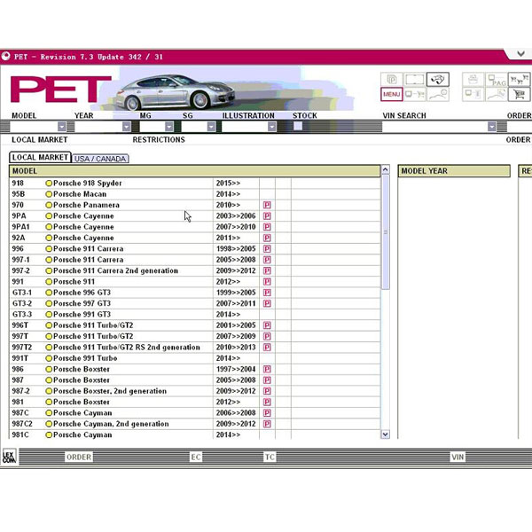Screen dimensions: 532x532
Task: Click the P icon for Porsche Panamera
Action: click(267, 205)
